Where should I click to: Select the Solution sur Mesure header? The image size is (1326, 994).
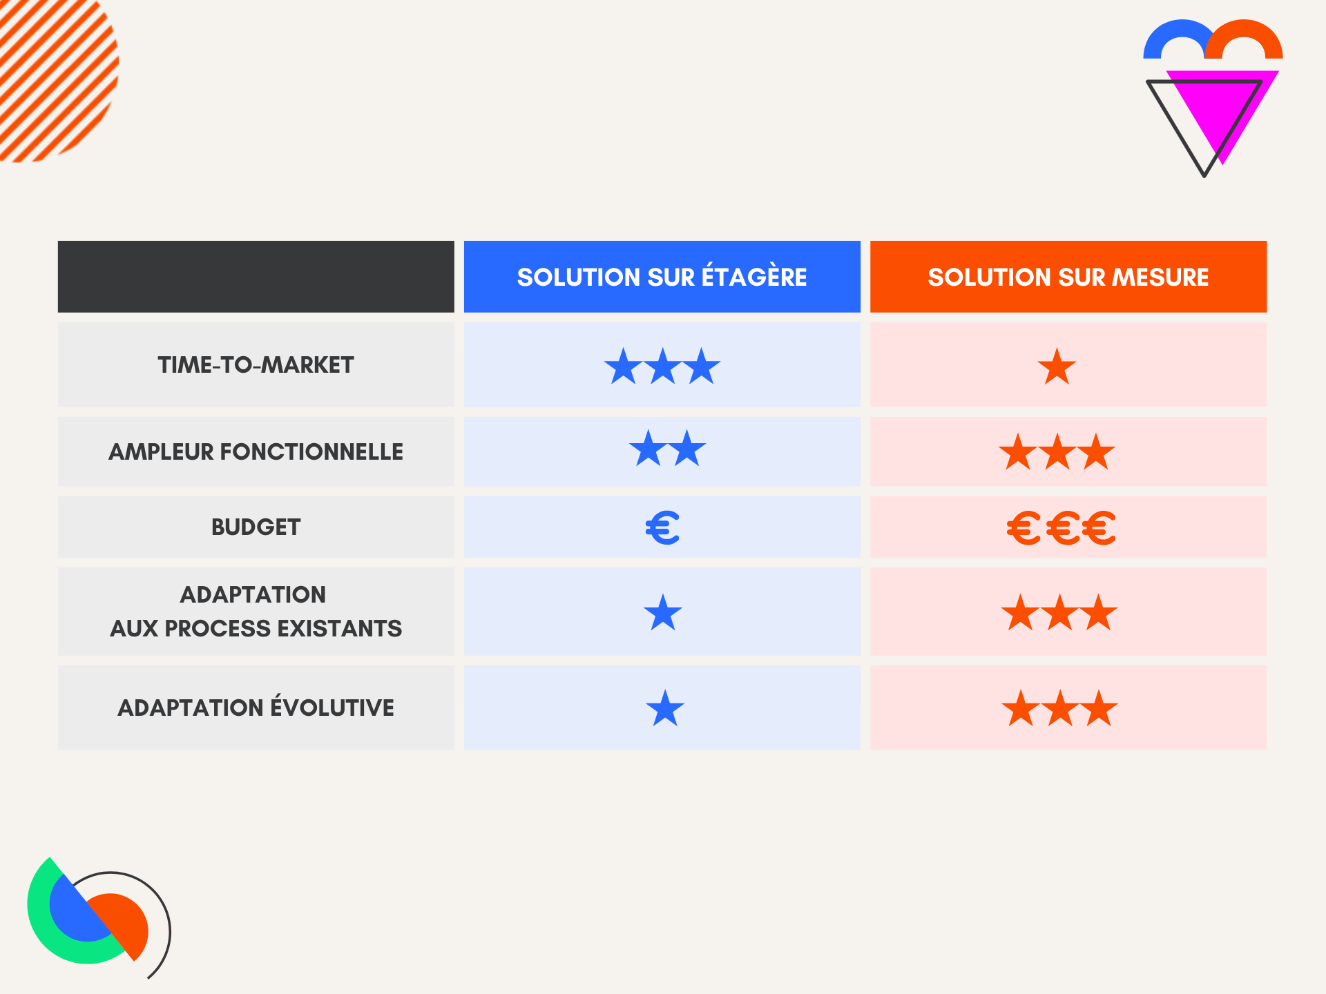[x=1068, y=277]
